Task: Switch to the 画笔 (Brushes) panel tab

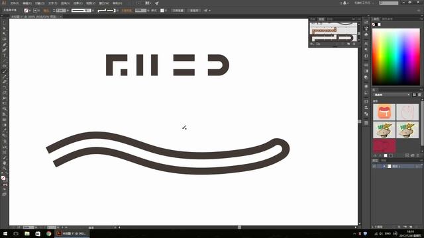Action: click(x=321, y=19)
